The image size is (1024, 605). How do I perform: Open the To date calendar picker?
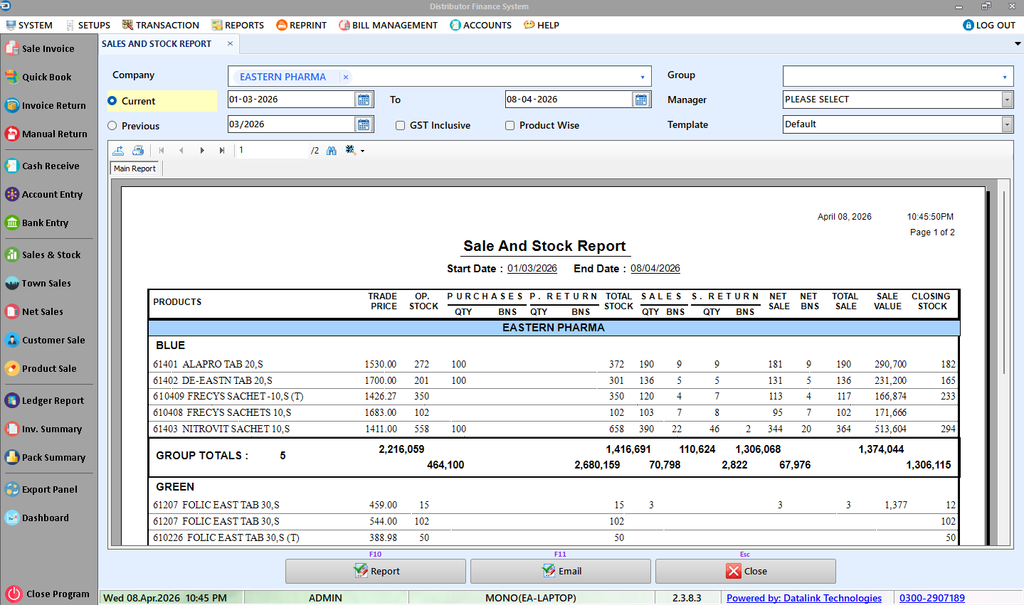[641, 100]
